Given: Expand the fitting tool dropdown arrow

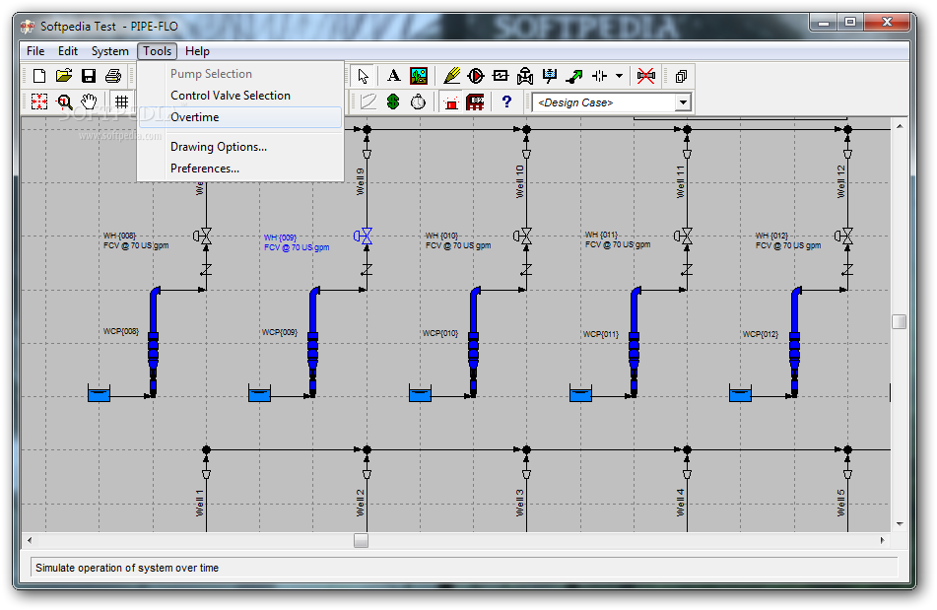Looking at the screenshot, I should [x=619, y=76].
